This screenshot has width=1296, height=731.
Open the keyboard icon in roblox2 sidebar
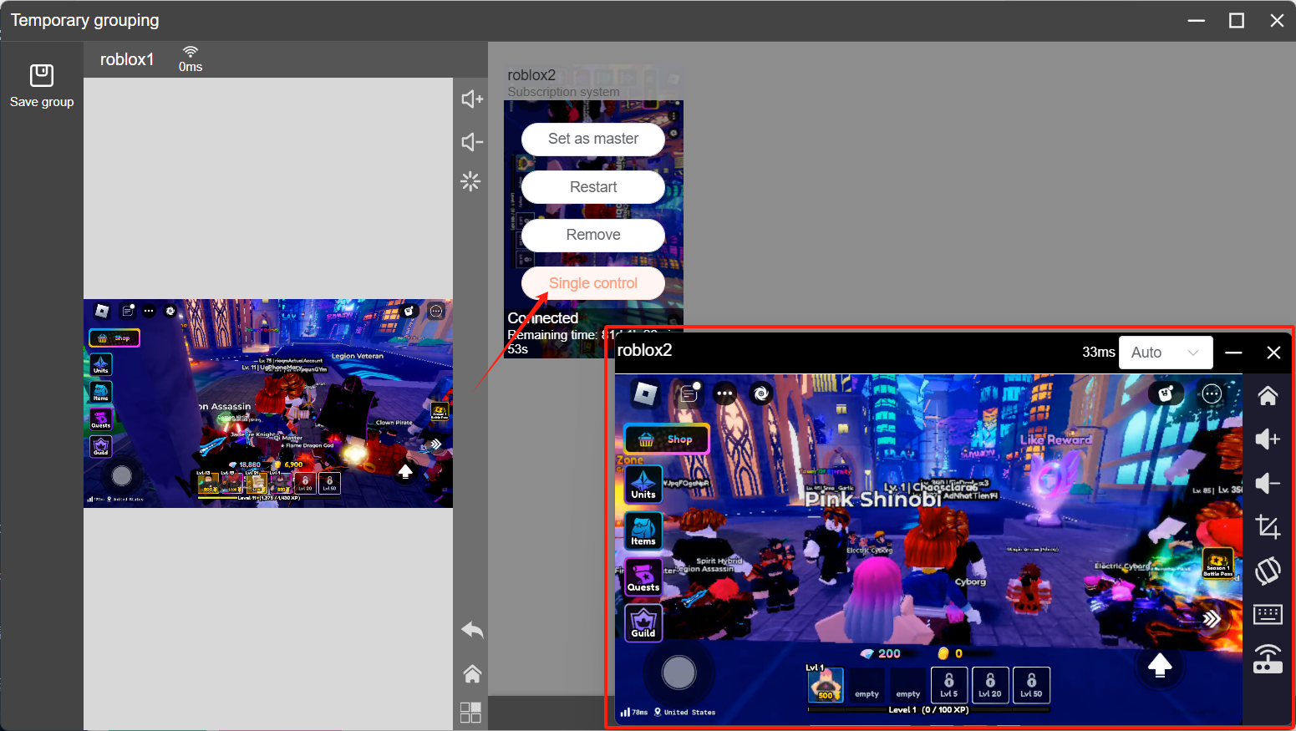pos(1268,615)
